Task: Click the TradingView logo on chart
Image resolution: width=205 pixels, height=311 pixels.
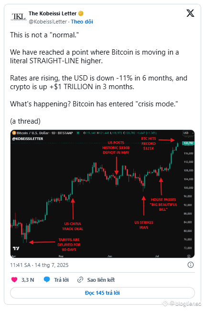Action: pyautogui.click(x=16, y=248)
